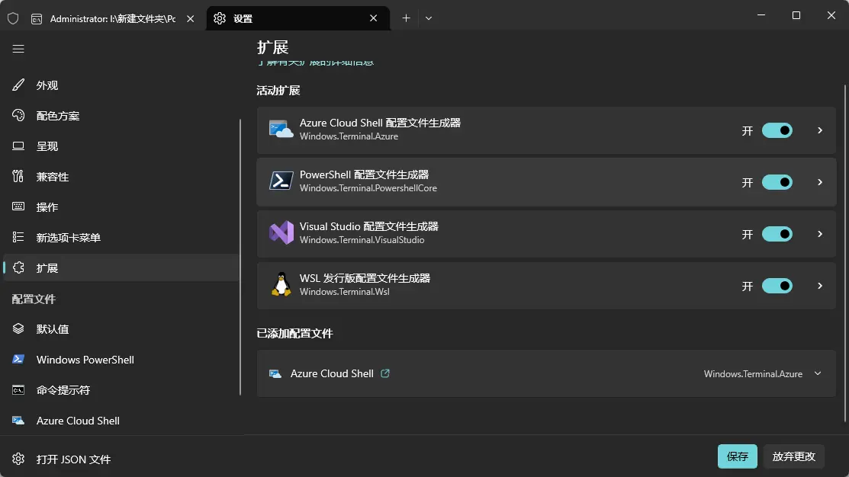
Task: Click the shield icon in title bar
Action: 13,18
